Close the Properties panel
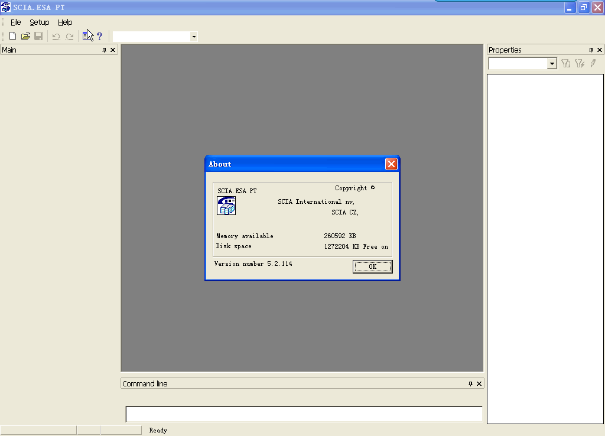Image resolution: width=605 pixels, height=436 pixels. (x=600, y=50)
